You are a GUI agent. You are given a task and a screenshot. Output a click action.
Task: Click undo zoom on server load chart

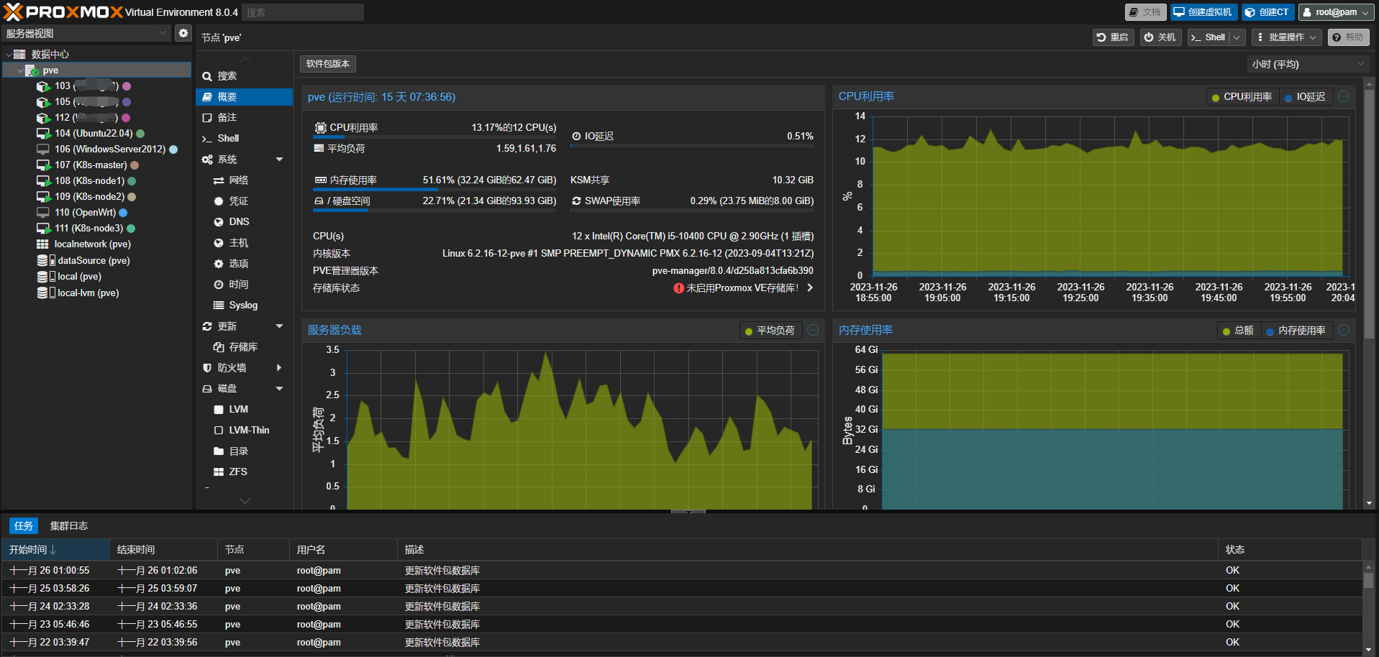pyautogui.click(x=813, y=330)
